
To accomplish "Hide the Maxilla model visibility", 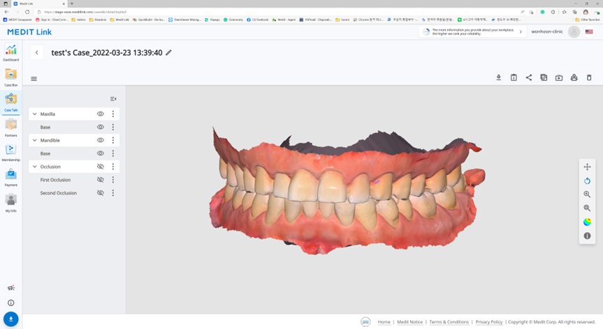I will pos(101,114).
